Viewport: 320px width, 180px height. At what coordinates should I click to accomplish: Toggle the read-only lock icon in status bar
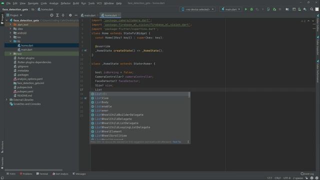[x=306, y=178]
